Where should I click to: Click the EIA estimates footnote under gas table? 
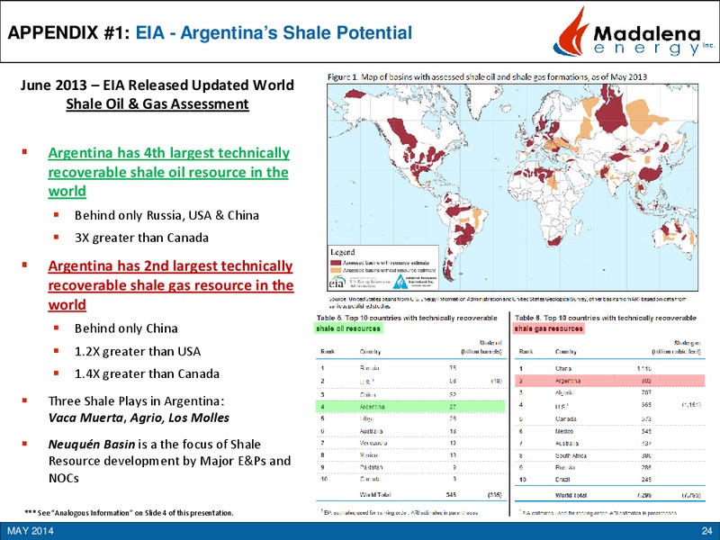tap(598, 512)
